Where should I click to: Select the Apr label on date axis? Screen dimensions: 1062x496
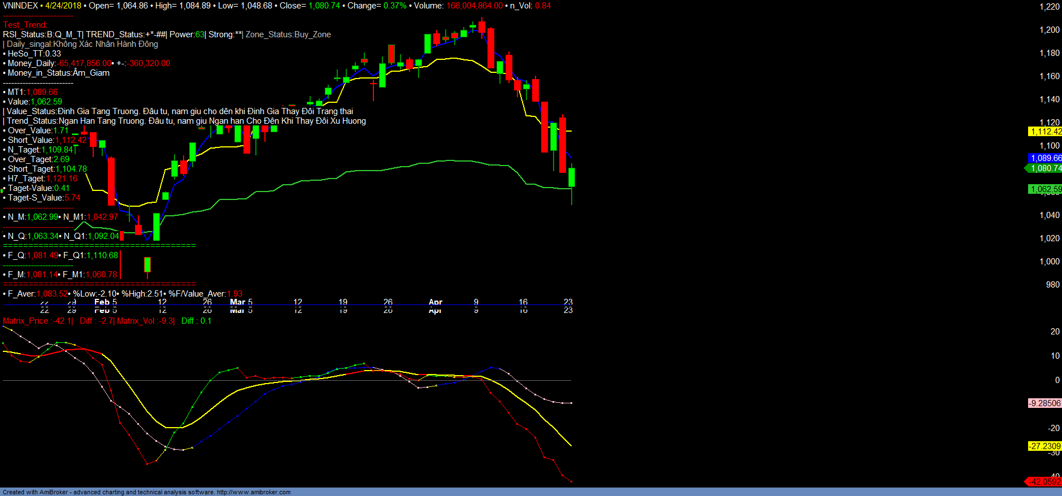(436, 302)
